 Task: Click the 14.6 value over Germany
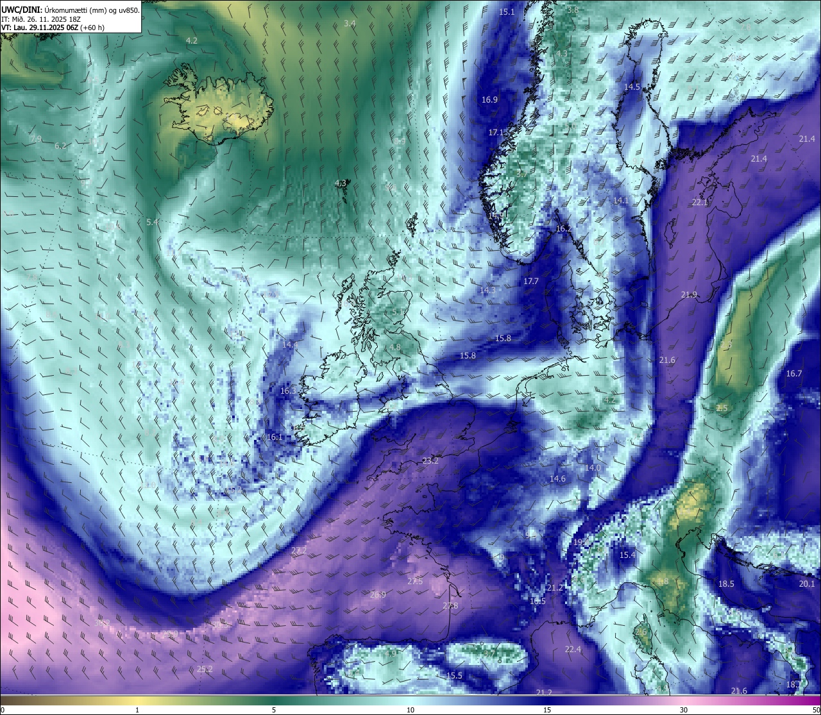point(557,478)
